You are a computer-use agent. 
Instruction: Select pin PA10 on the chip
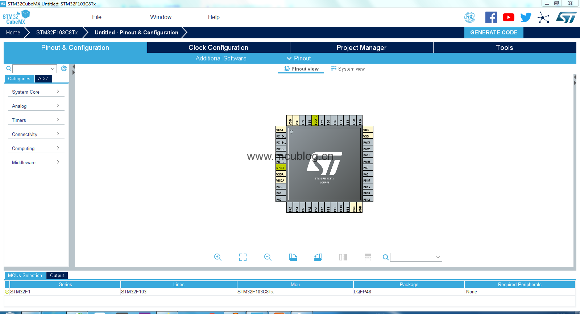(x=368, y=162)
